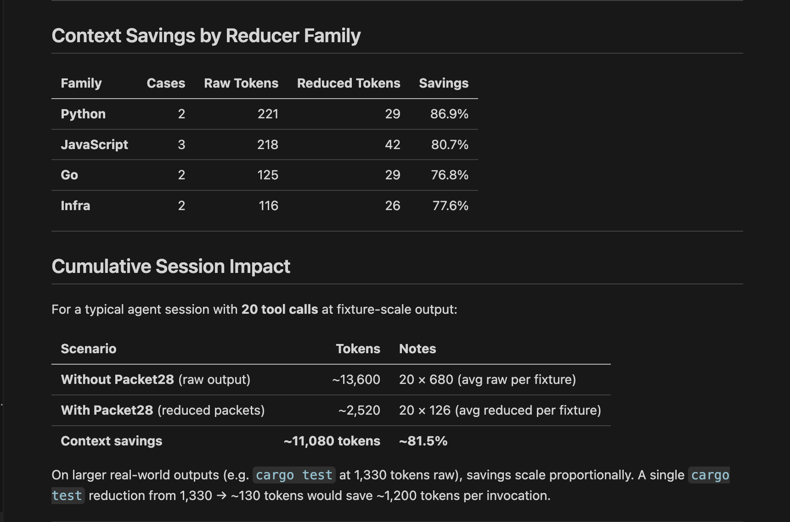Click the Without Packet28 scenario cell

pyautogui.click(x=155, y=379)
